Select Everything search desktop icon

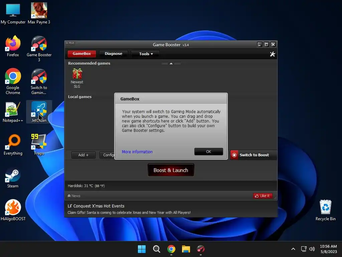(13, 145)
